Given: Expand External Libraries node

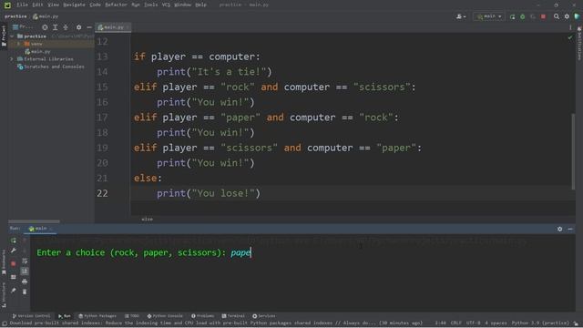Looking at the screenshot, I should point(12,59).
